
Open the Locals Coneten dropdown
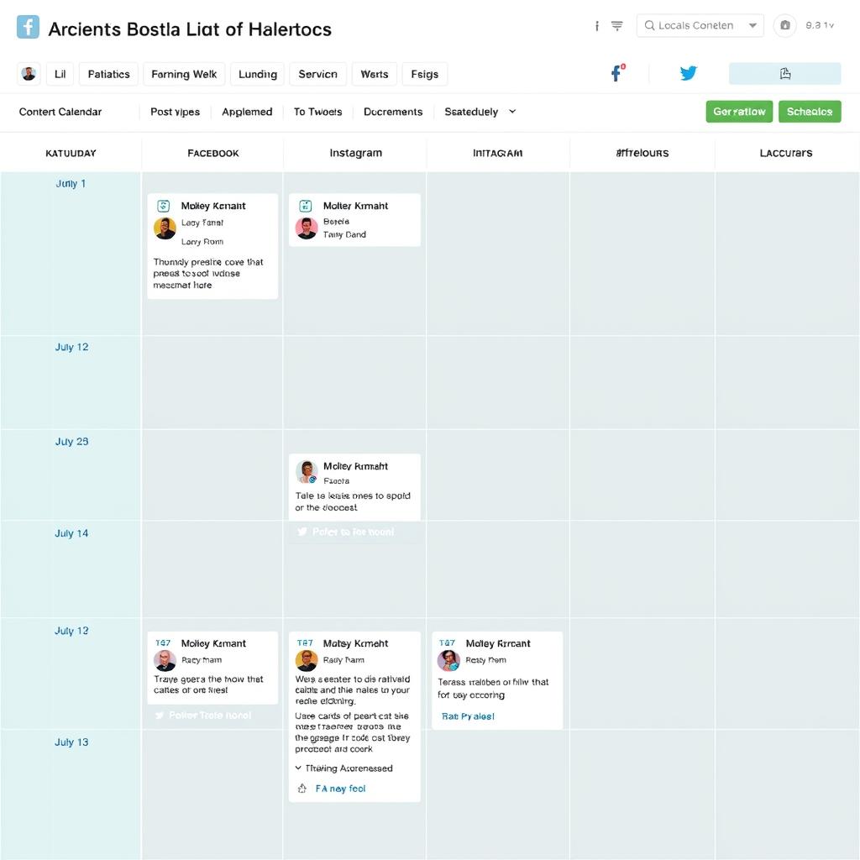[x=700, y=25]
